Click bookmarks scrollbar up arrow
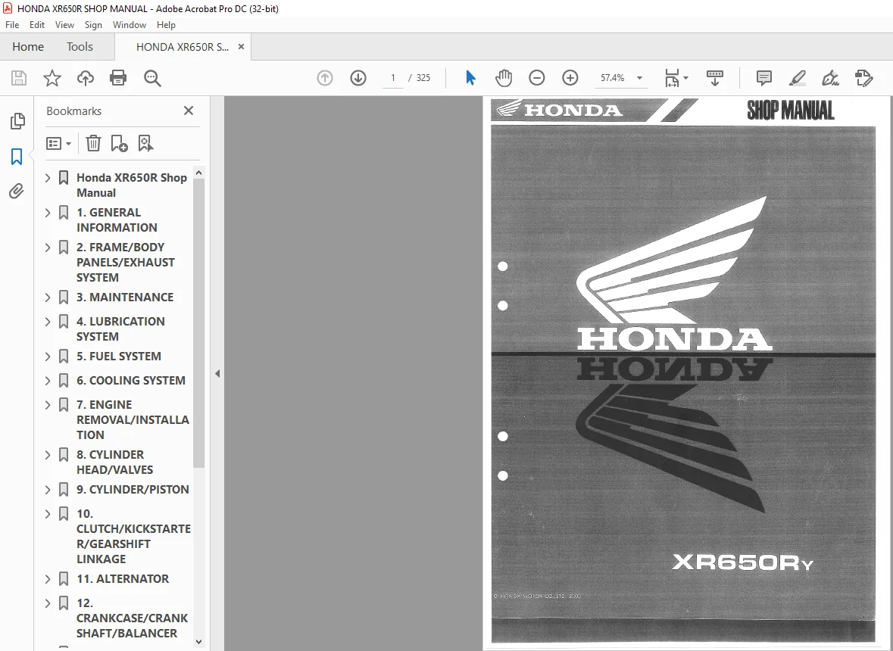 198,173
